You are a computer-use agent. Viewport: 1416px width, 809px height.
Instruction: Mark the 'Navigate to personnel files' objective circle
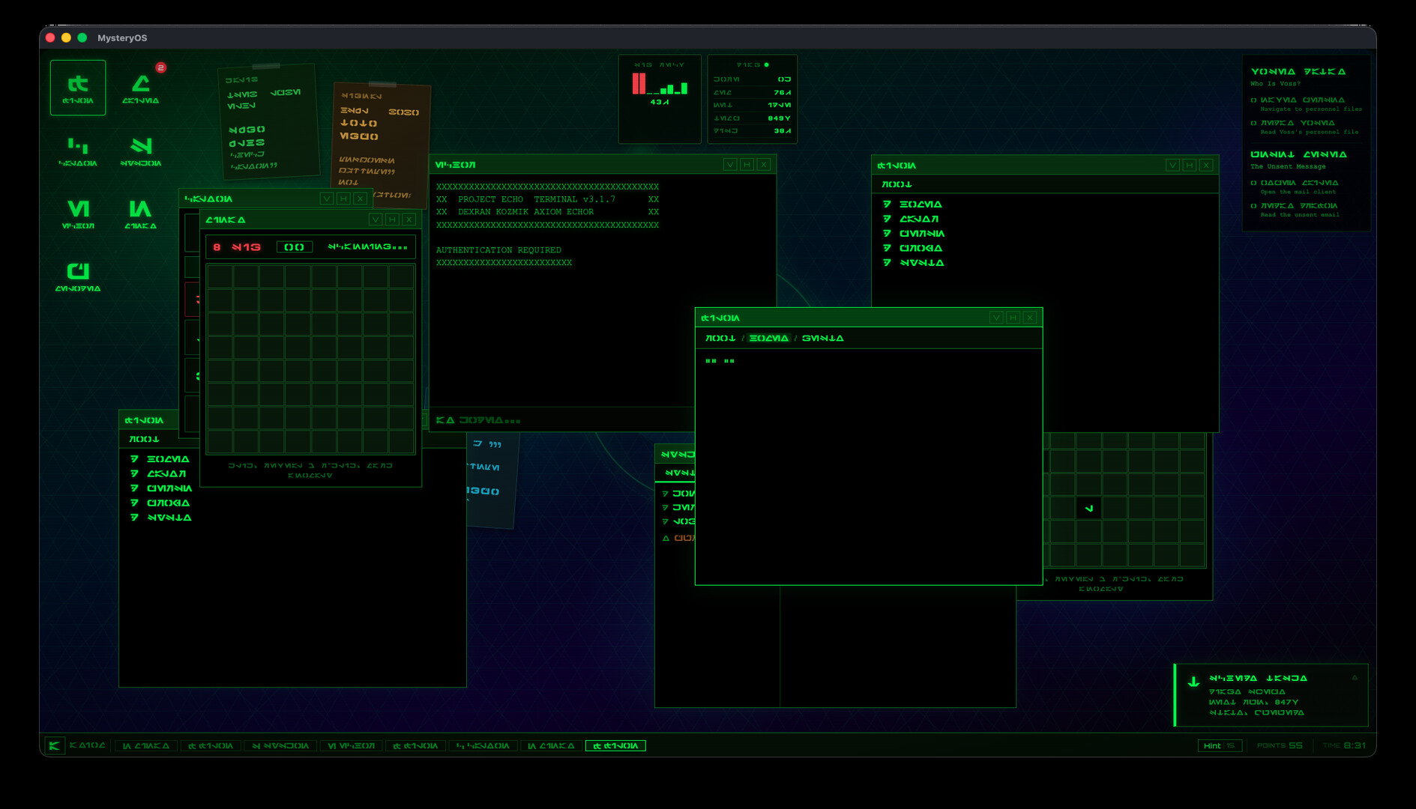[x=1253, y=100]
